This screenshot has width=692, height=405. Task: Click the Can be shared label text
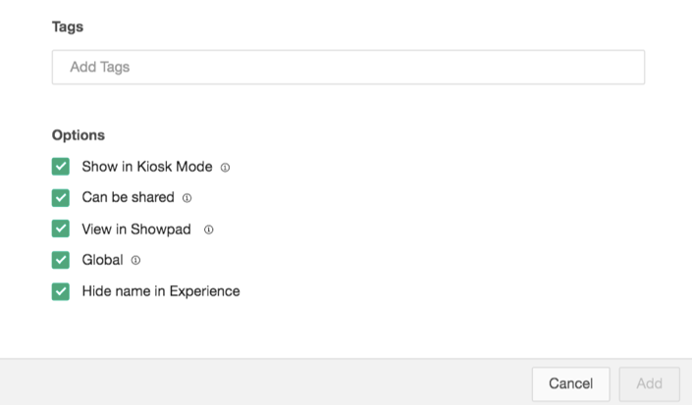point(128,198)
